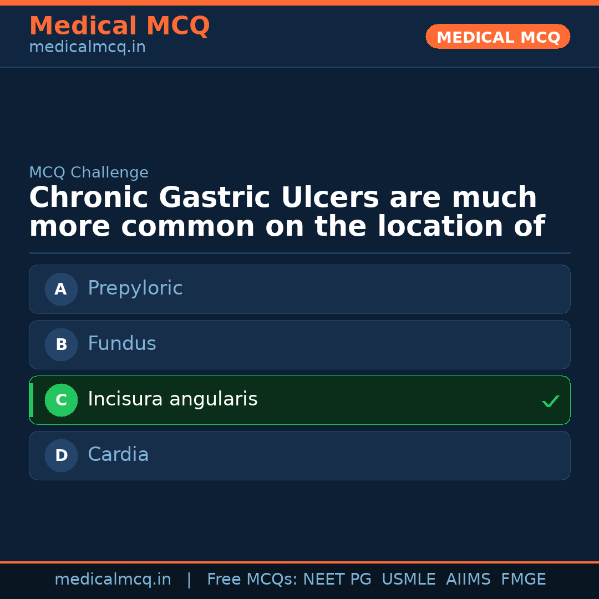The height and width of the screenshot is (599, 599).
Task: Click the letter B circle badge
Action: 61,344
